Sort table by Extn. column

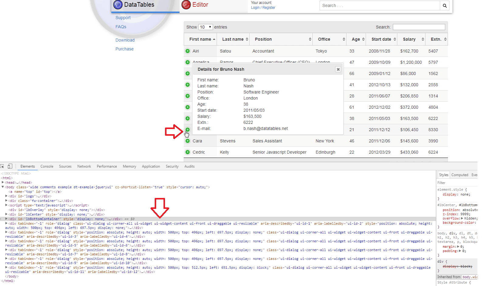pyautogui.click(x=437, y=39)
